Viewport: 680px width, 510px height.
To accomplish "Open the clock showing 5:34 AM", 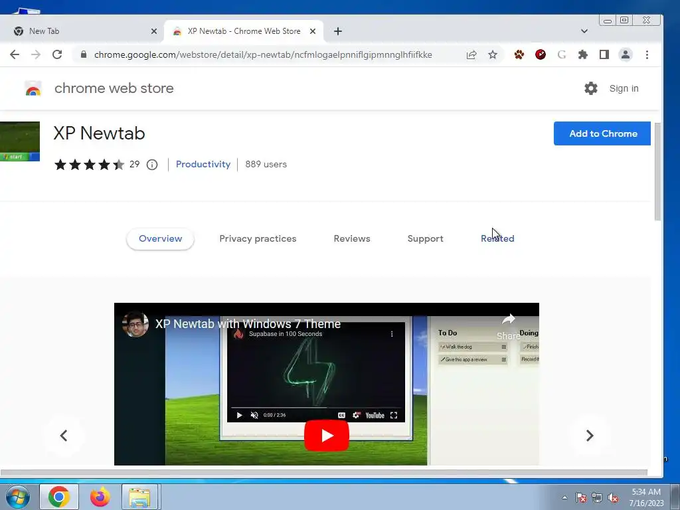I will [x=646, y=497].
